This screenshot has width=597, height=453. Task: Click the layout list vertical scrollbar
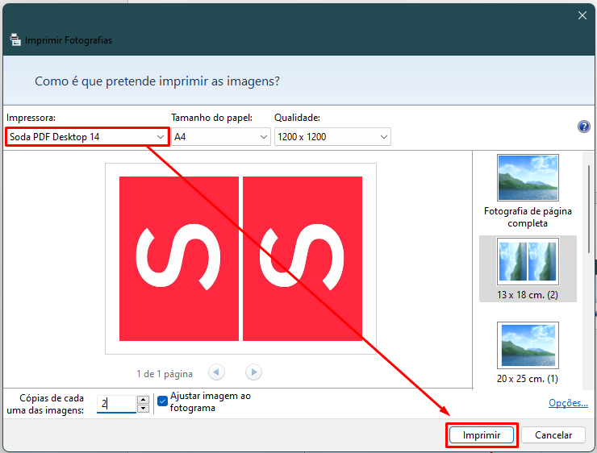pyautogui.click(x=589, y=209)
